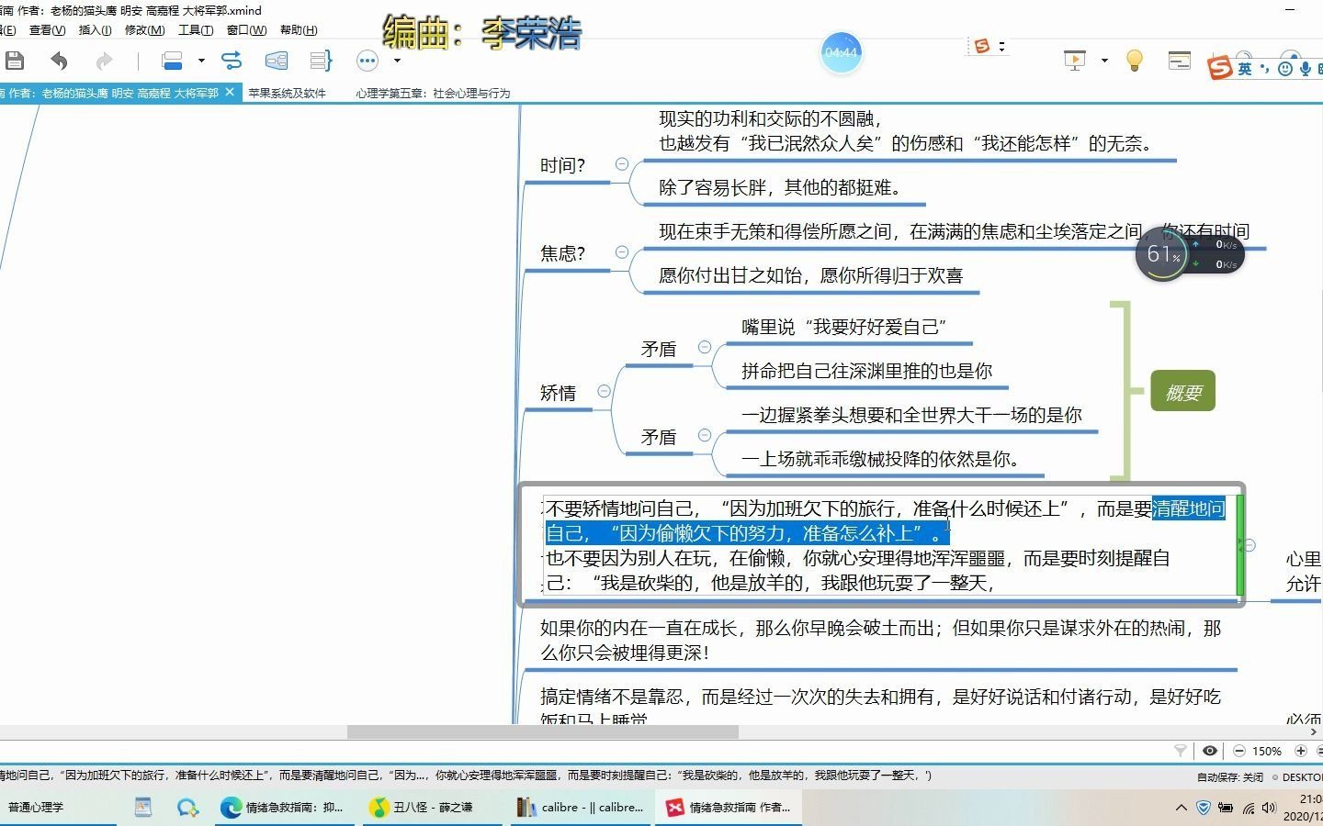Viewport: 1323px width, 826px height.
Task: Insert a new topic with the topic icon
Action: pos(172,61)
